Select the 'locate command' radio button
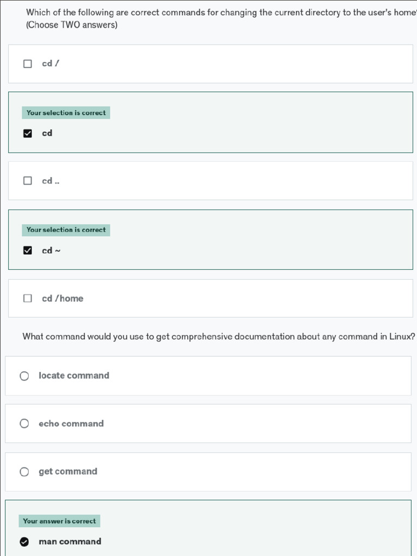This screenshot has width=417, height=556. [24, 376]
